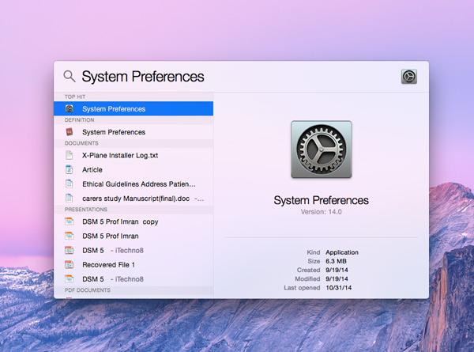This screenshot has width=474, height=352.
Task: Click the Spotlight search field text
Action: click(x=143, y=77)
